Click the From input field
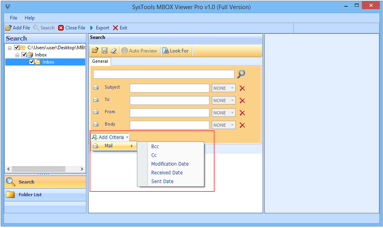The width and height of the screenshot is (383, 228). [x=170, y=113]
